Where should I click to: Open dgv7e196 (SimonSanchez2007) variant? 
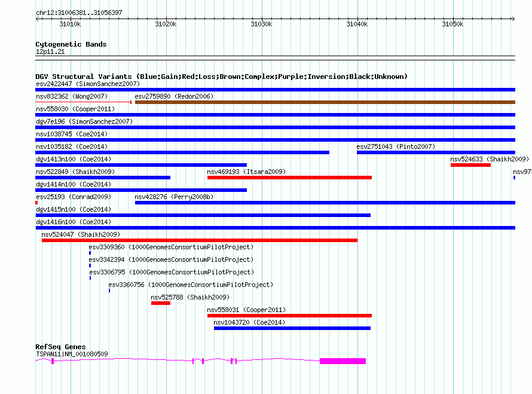coord(84,121)
